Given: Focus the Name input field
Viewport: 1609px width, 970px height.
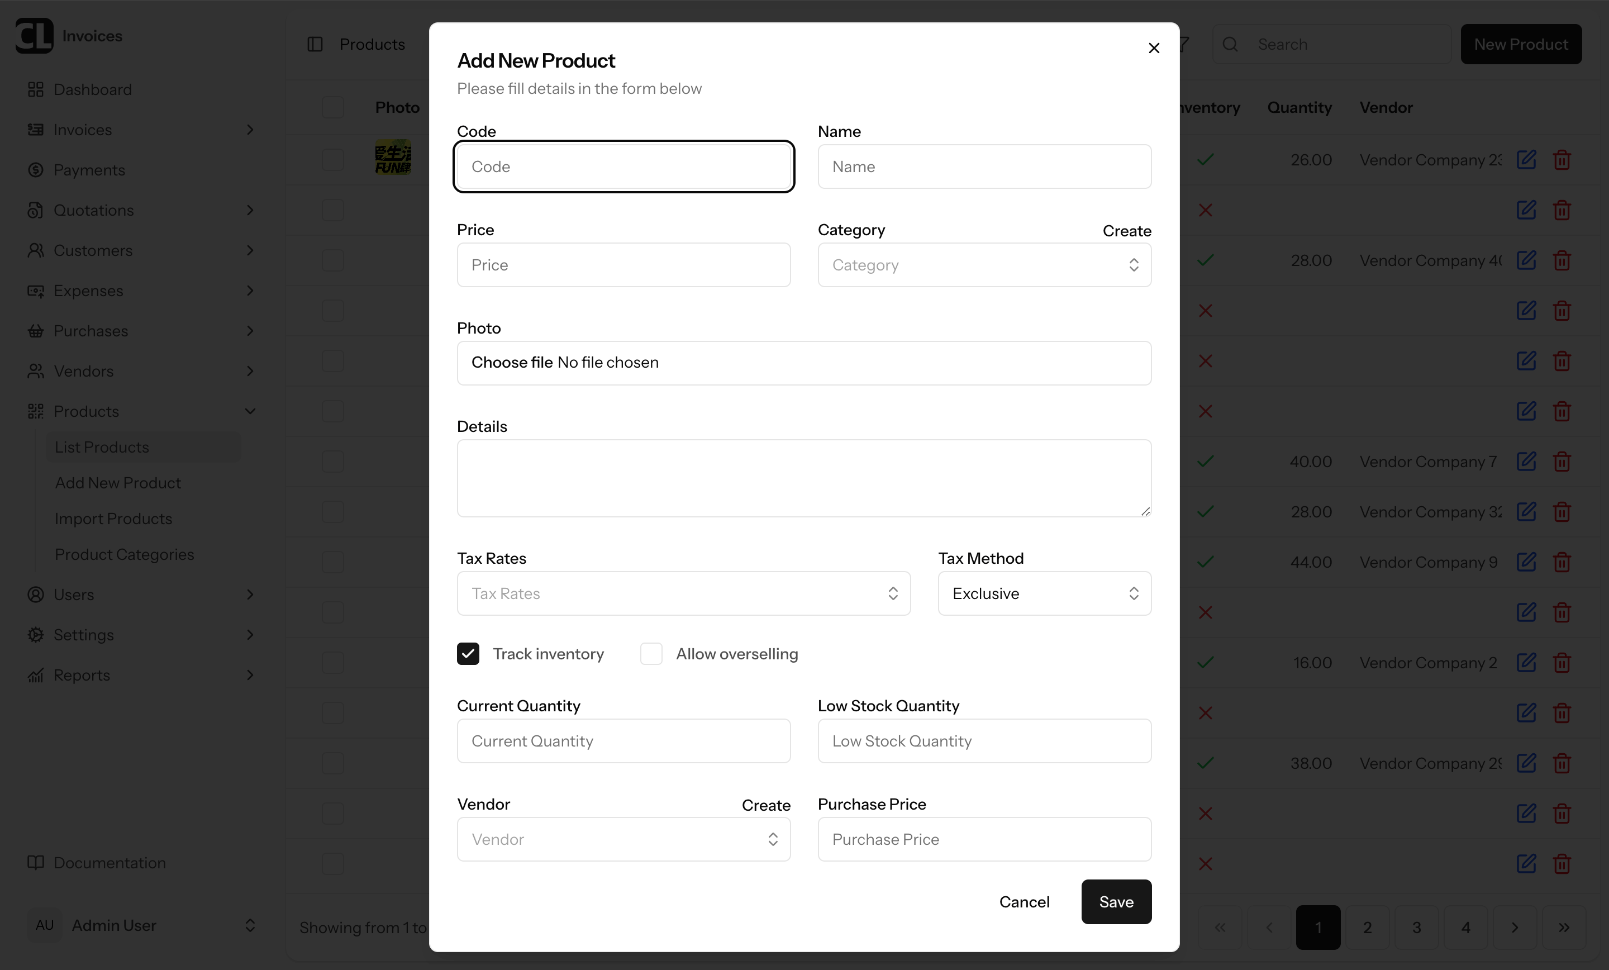Looking at the screenshot, I should pyautogui.click(x=984, y=167).
